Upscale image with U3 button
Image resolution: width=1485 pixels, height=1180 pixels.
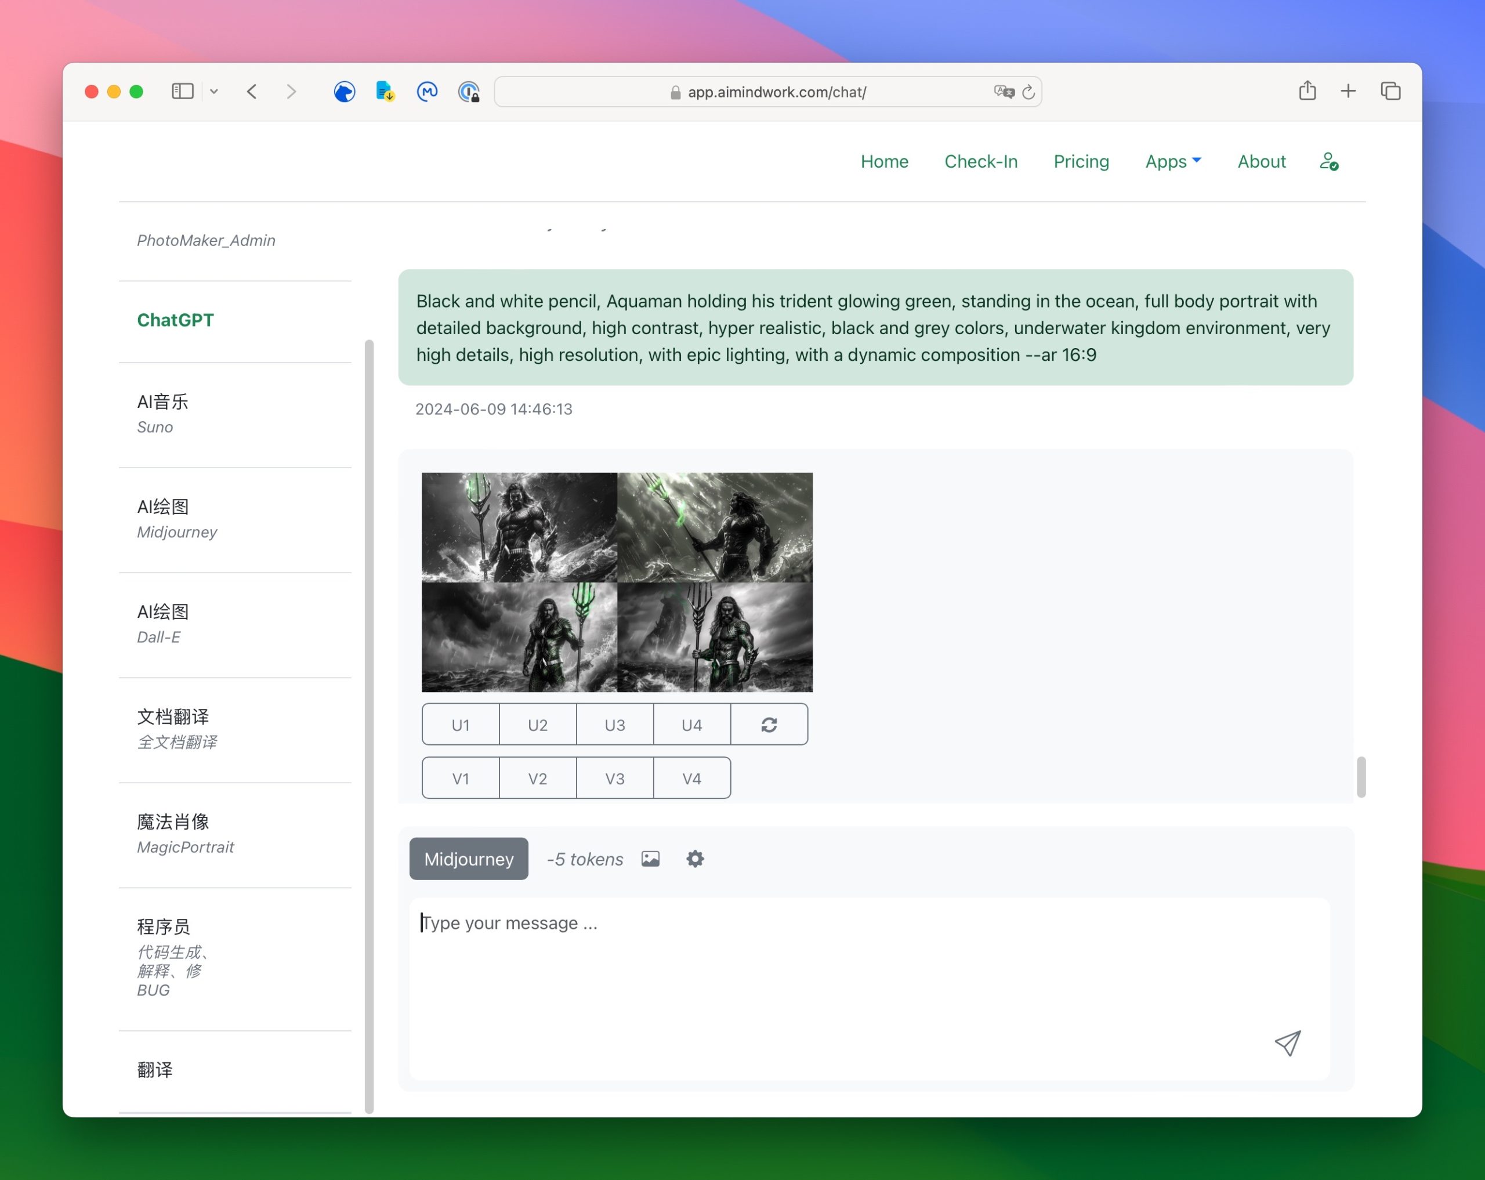click(615, 725)
